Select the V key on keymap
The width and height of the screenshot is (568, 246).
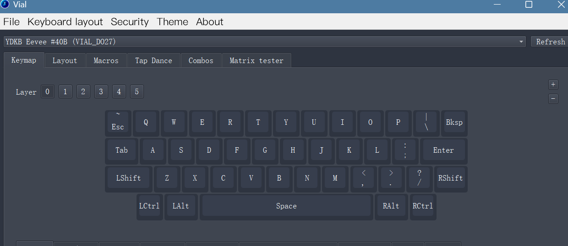251,179
